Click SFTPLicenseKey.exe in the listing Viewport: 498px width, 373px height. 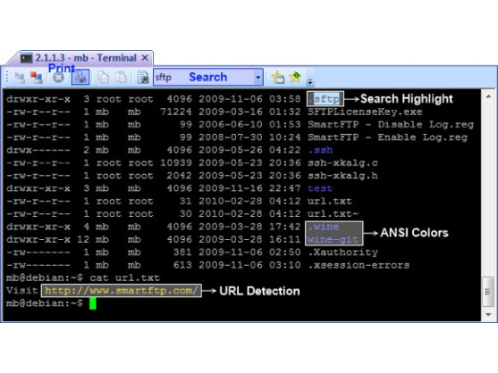coord(365,112)
